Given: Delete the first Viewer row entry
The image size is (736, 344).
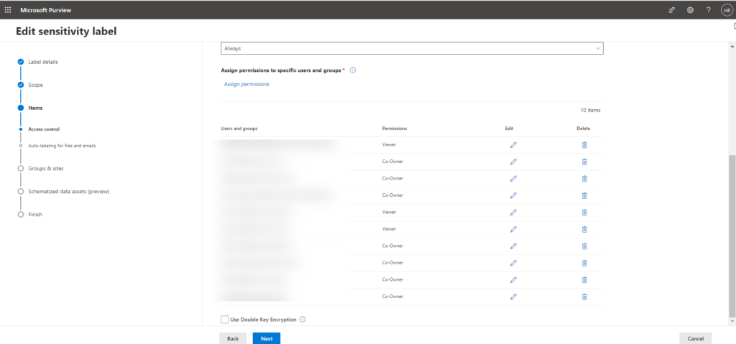Looking at the screenshot, I should 584,145.
